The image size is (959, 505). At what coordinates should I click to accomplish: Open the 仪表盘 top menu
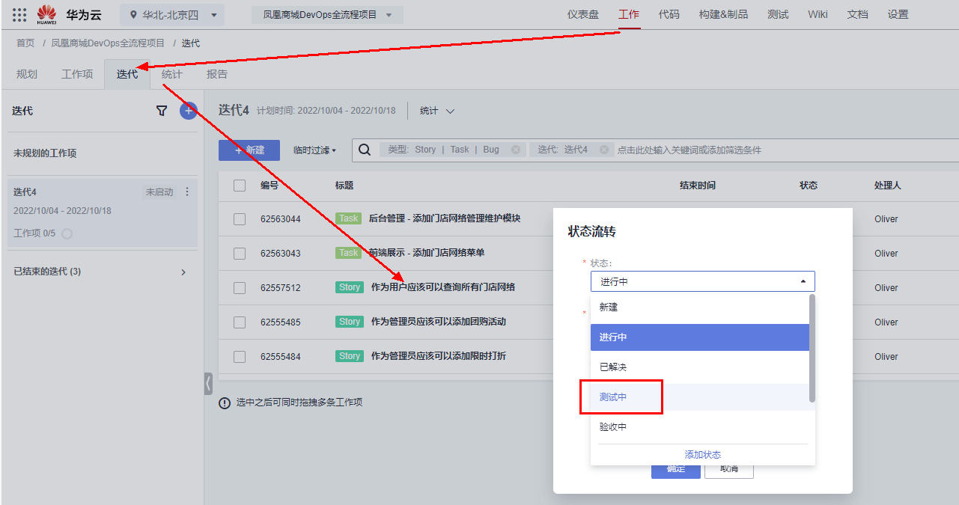coord(582,14)
